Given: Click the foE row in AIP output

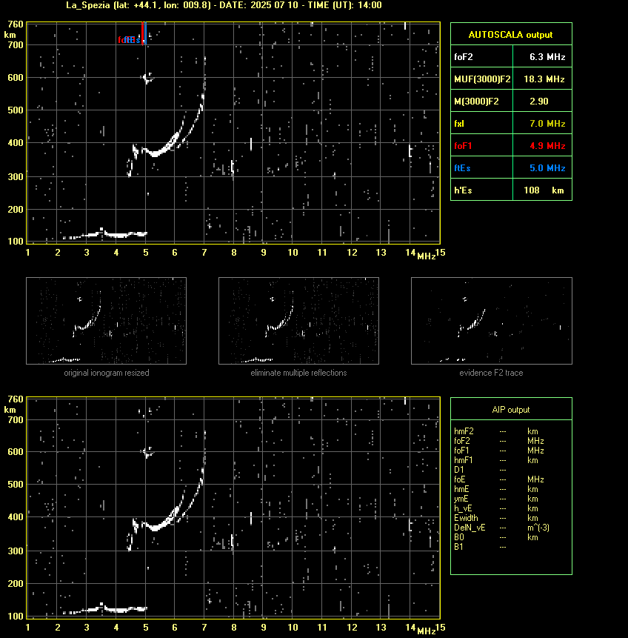Looking at the screenshot, I should [x=499, y=479].
